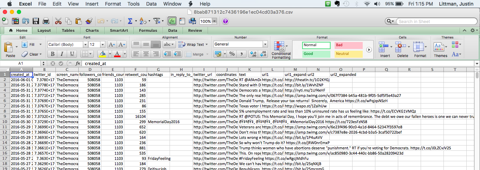
Task: Open the Insert menu in menu bar
Action: click(92, 4)
